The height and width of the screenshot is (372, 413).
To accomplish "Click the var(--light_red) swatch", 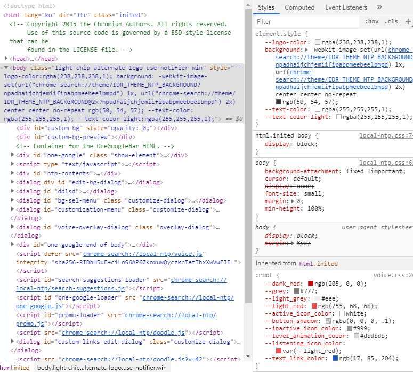I will [x=278, y=351].
